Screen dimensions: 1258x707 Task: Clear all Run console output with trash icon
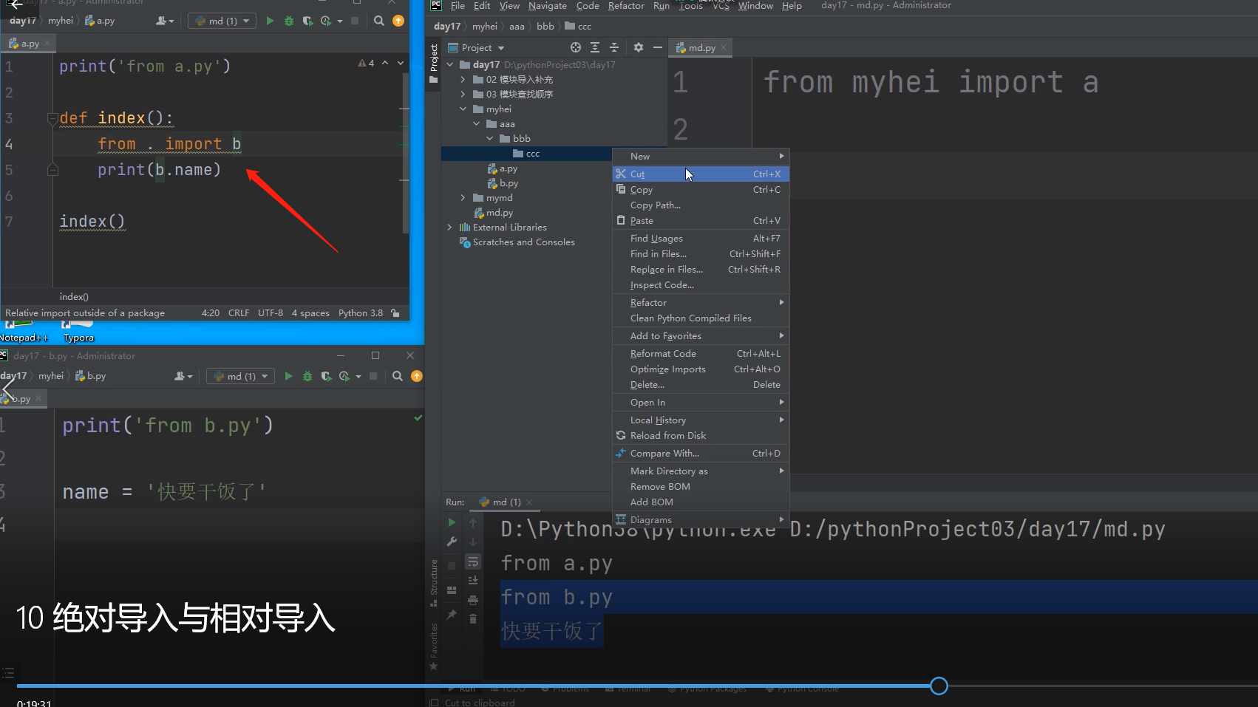click(473, 618)
